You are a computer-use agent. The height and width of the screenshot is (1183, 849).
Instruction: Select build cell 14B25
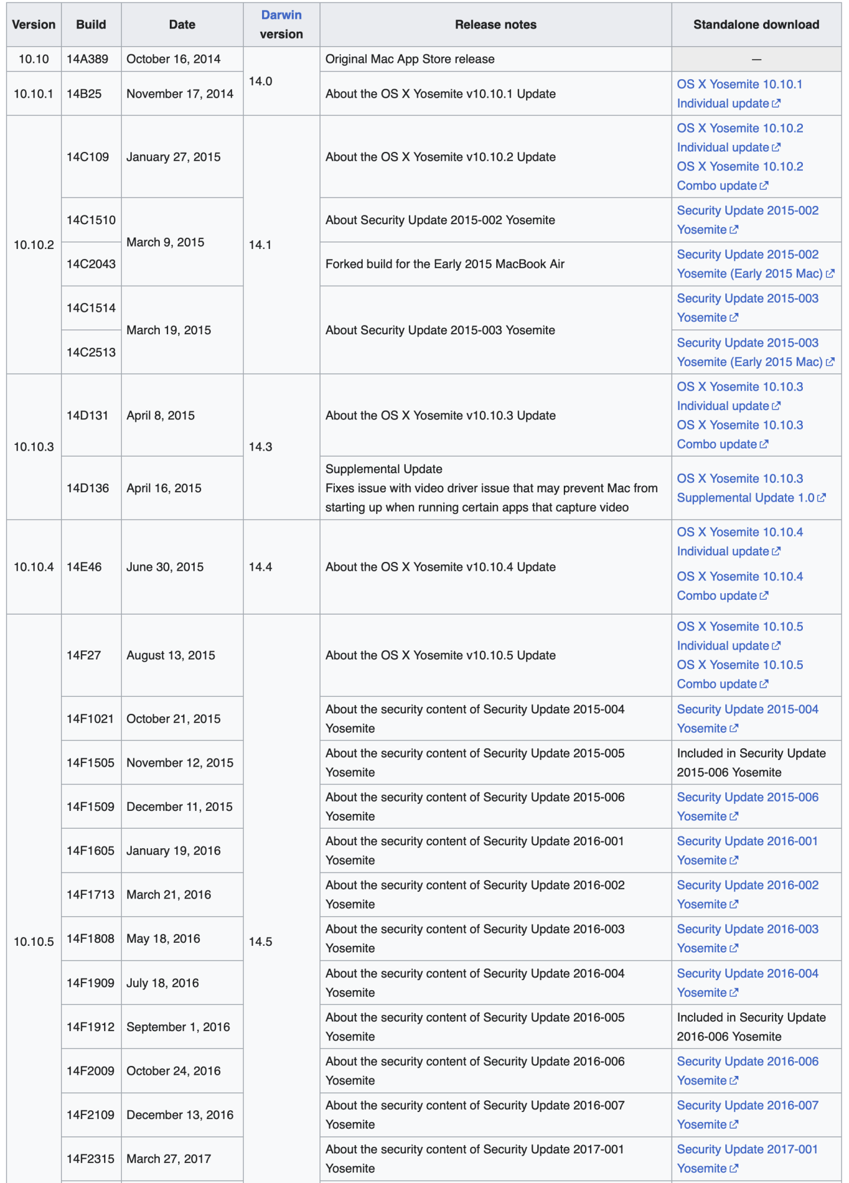coord(91,93)
